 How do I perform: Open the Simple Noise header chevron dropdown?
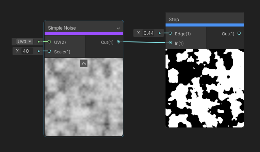(x=118, y=28)
